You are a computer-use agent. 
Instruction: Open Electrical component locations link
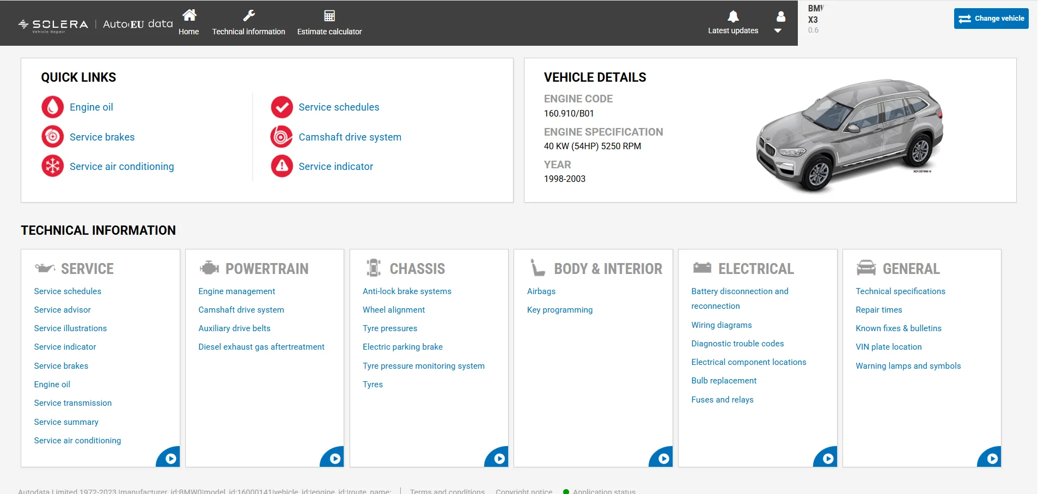749,362
